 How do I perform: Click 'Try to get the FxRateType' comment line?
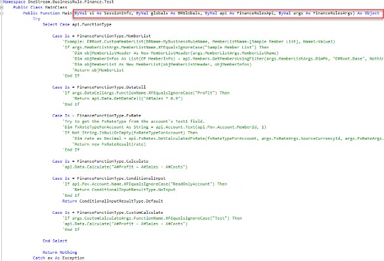[x=133, y=121]
